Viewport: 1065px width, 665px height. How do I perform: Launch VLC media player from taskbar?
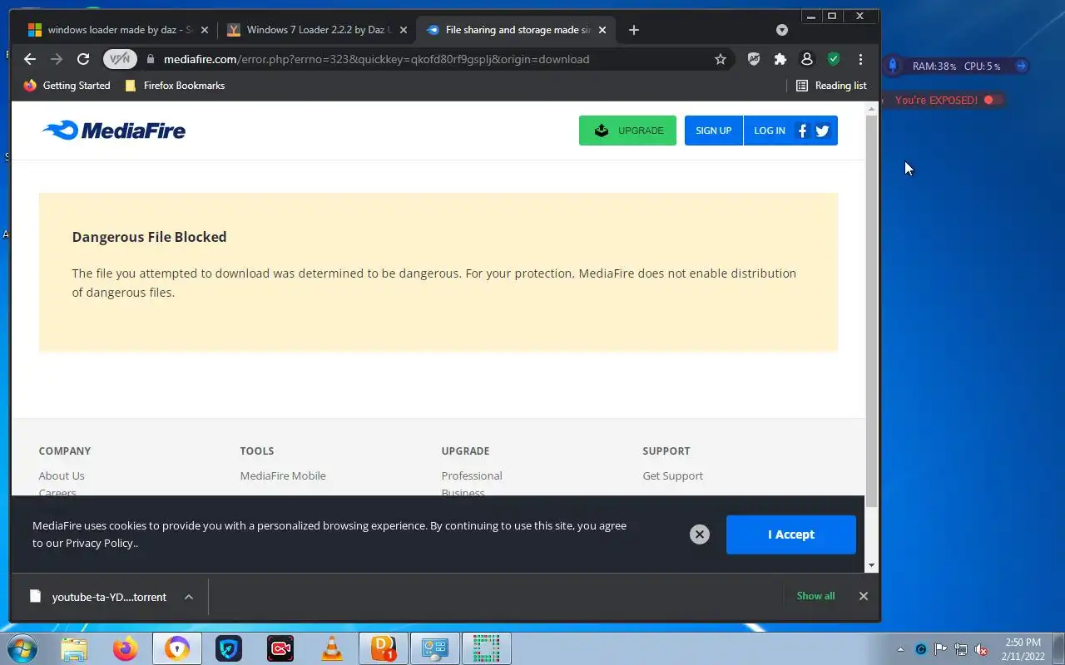[x=332, y=648]
